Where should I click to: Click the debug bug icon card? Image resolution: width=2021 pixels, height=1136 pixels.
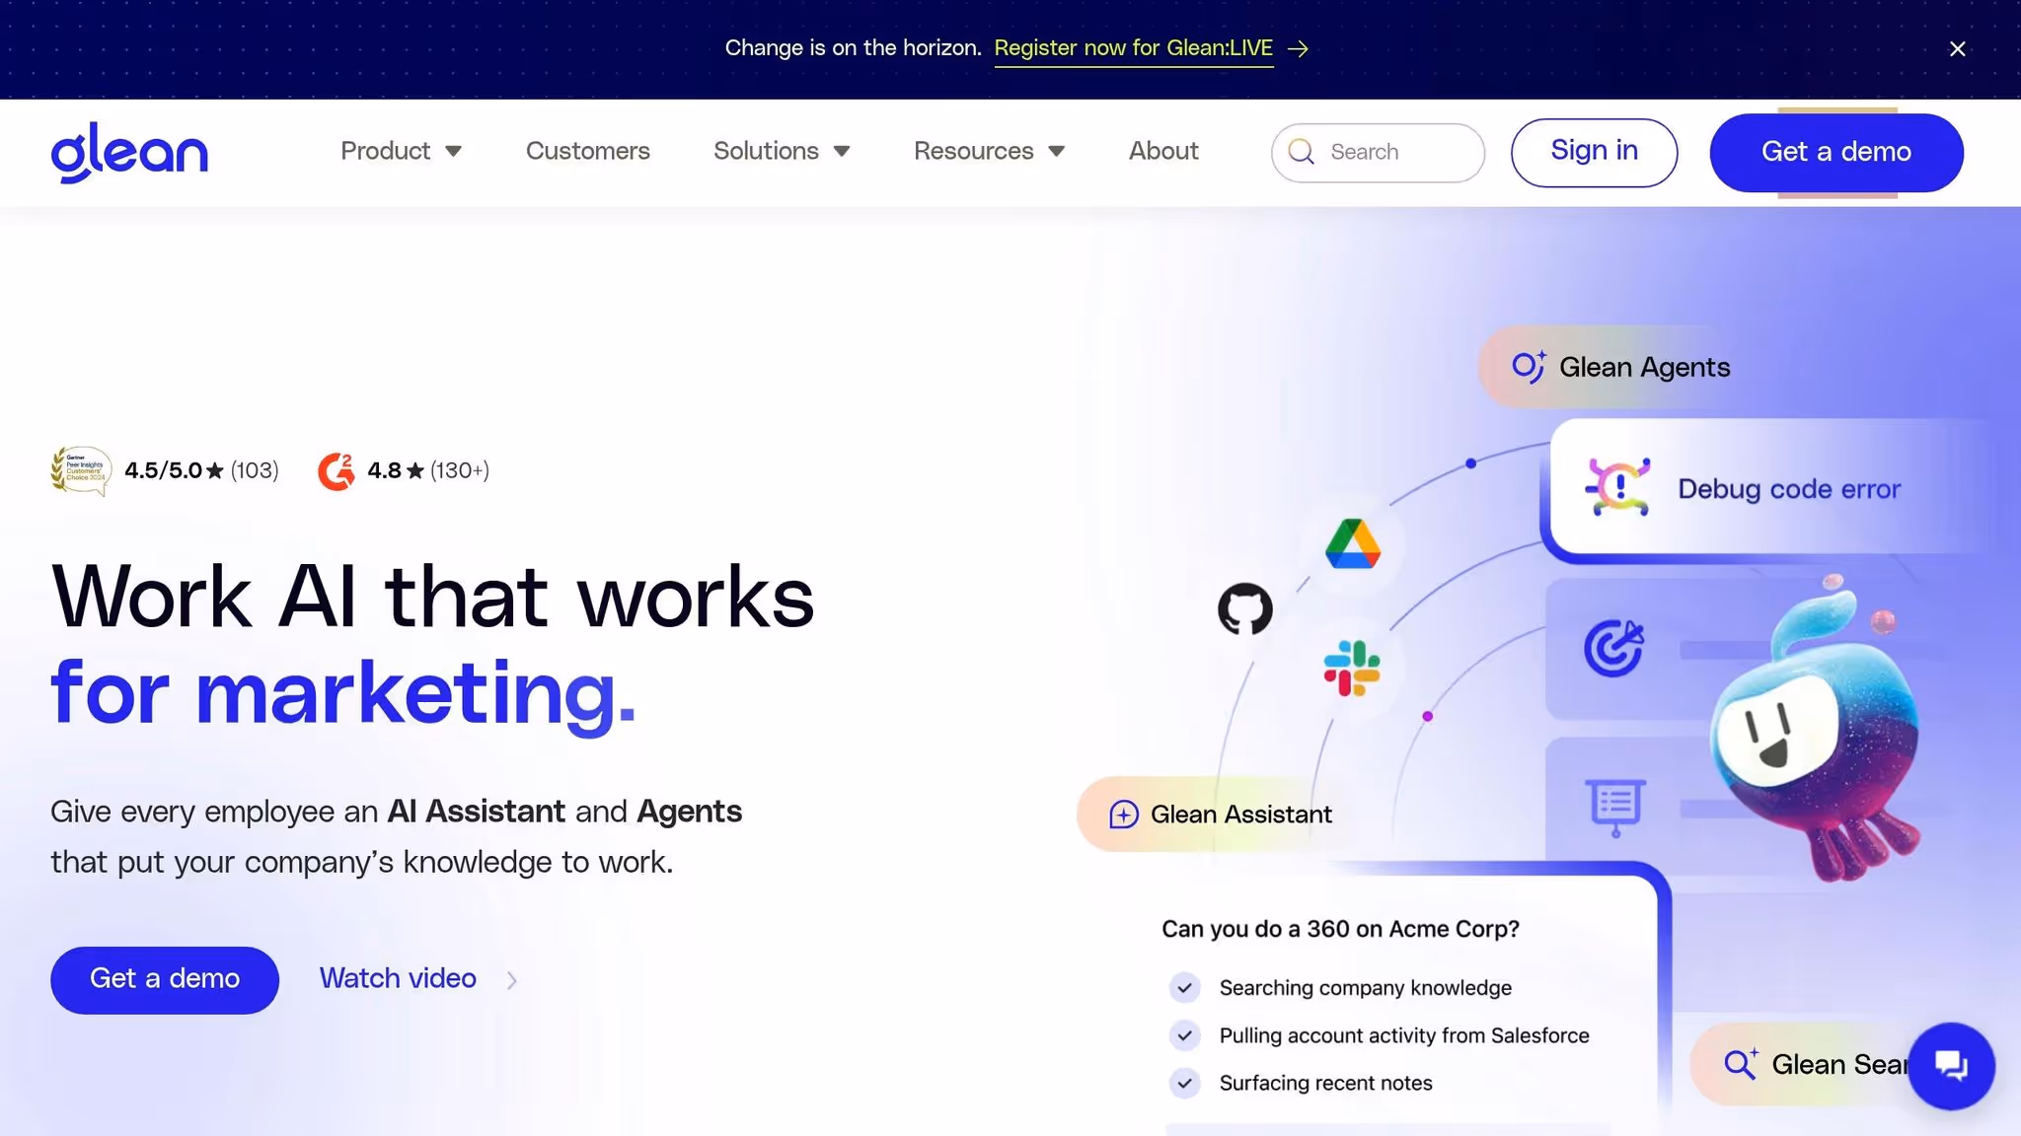click(x=1618, y=487)
